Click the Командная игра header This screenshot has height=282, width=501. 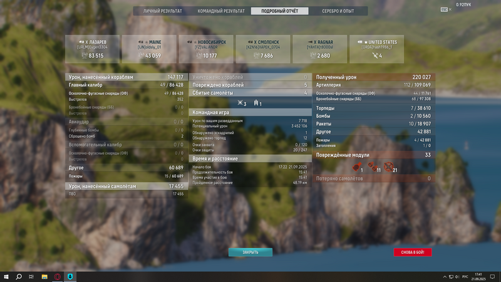pyautogui.click(x=250, y=112)
